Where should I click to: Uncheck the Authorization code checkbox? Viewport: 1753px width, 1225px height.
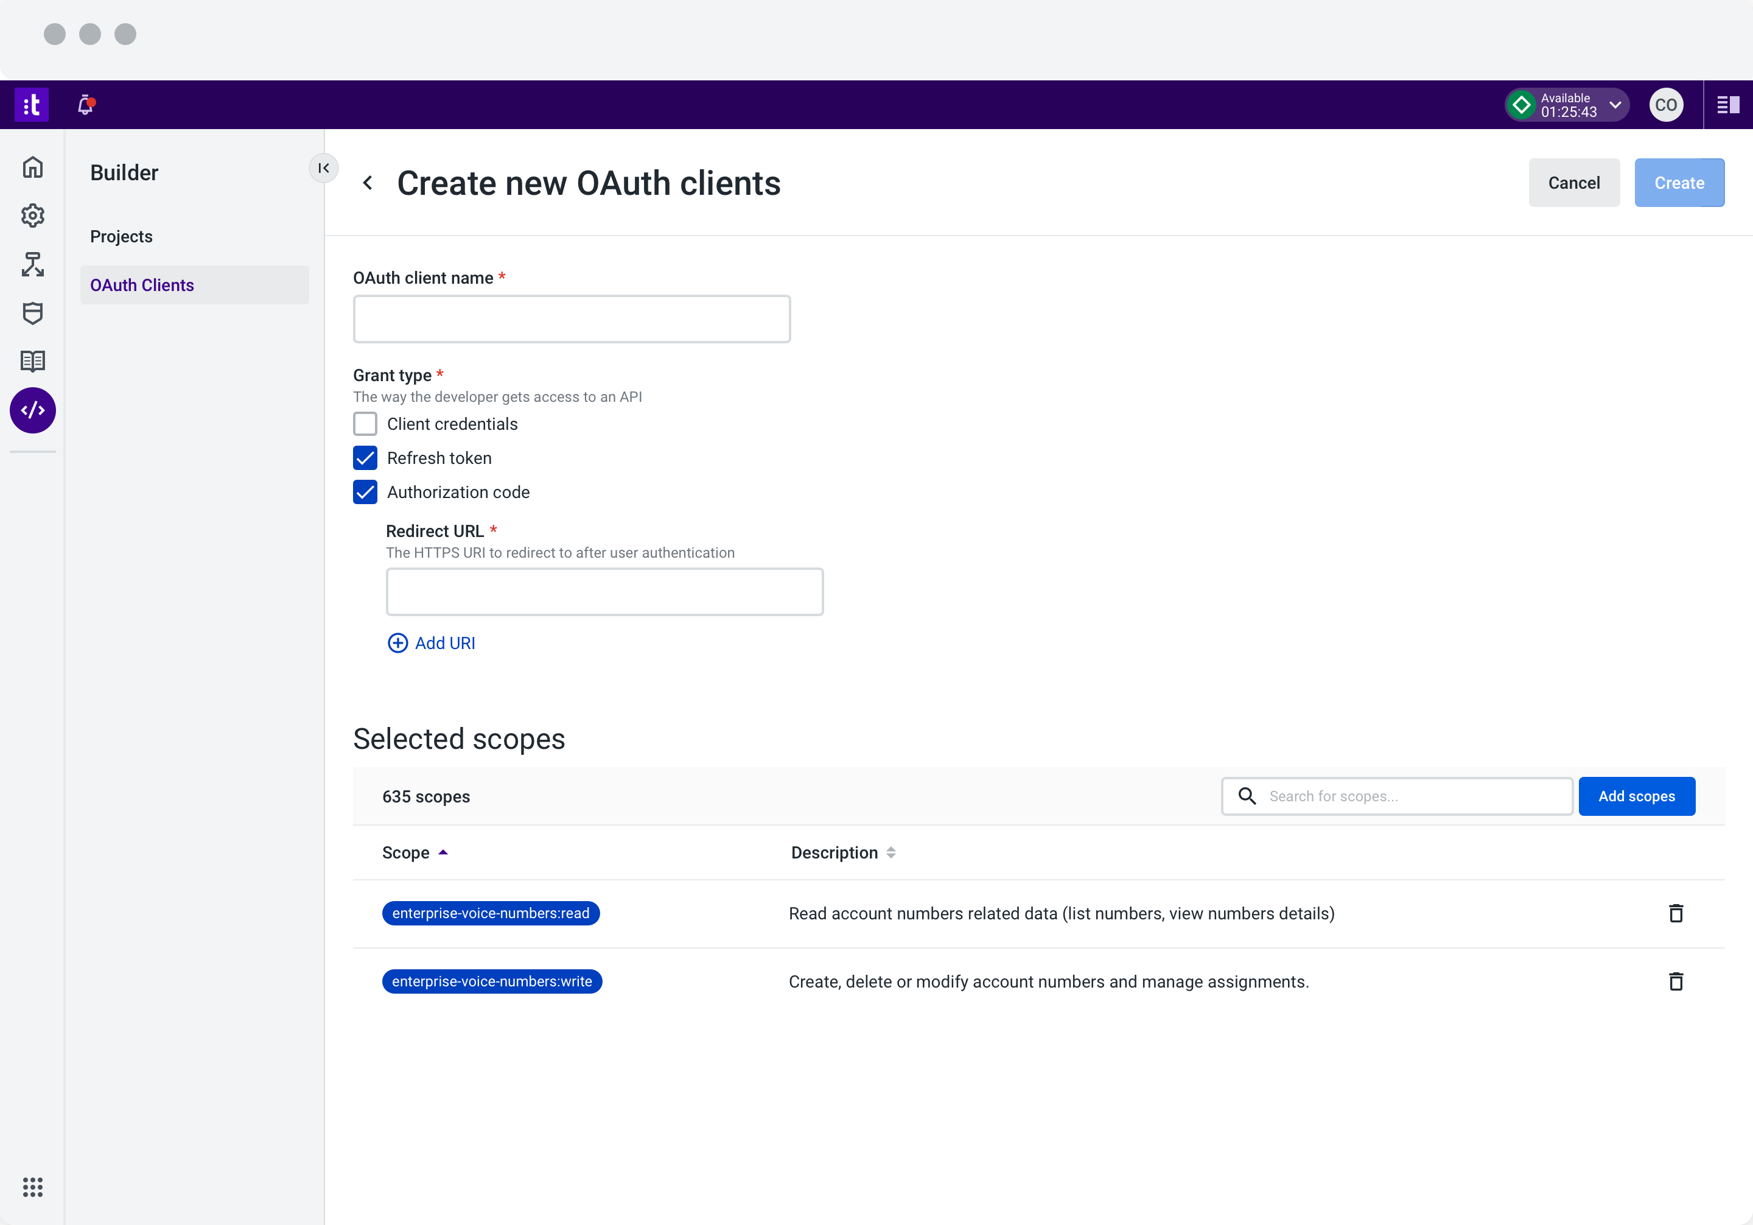pyautogui.click(x=365, y=493)
